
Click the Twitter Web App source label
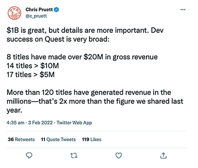[x=74, y=123]
